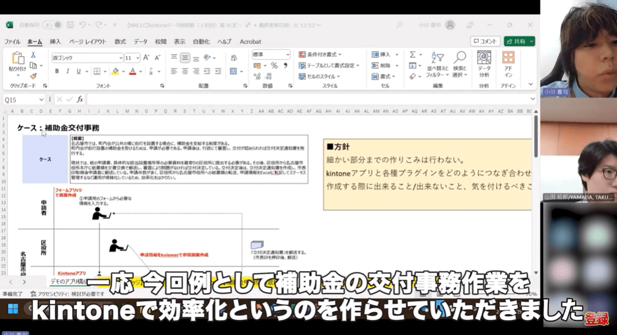Apply the Font Color tool

click(132, 72)
